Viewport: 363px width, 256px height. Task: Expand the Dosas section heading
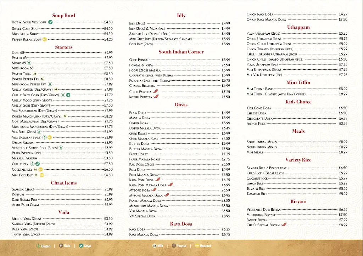181,104
